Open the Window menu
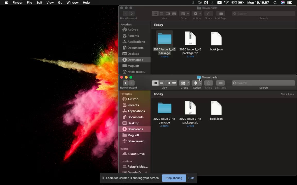Viewport: 297px width, 185px height. (72, 3)
